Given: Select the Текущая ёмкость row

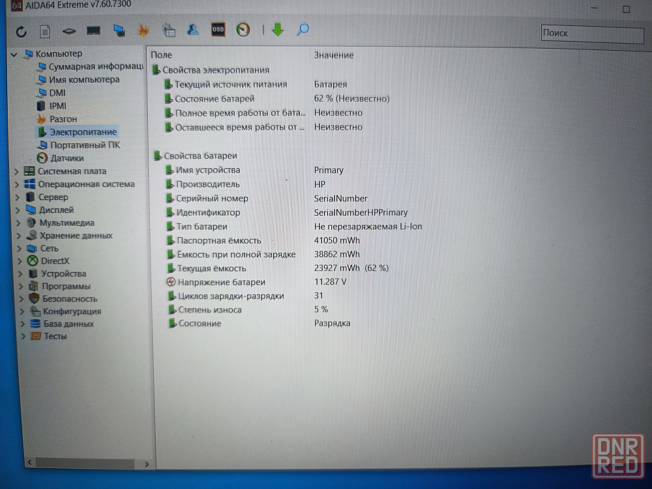Looking at the screenshot, I should pos(278,268).
